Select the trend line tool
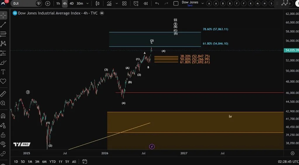 (x=3, y=25)
